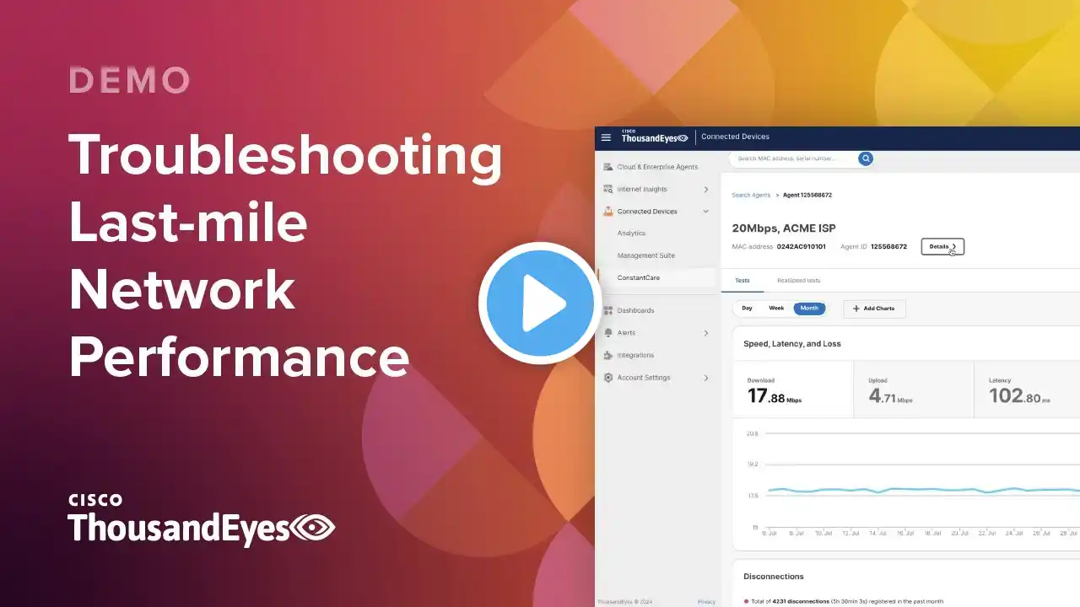Click the Add Charts button
This screenshot has height=607, width=1080.
pos(874,309)
